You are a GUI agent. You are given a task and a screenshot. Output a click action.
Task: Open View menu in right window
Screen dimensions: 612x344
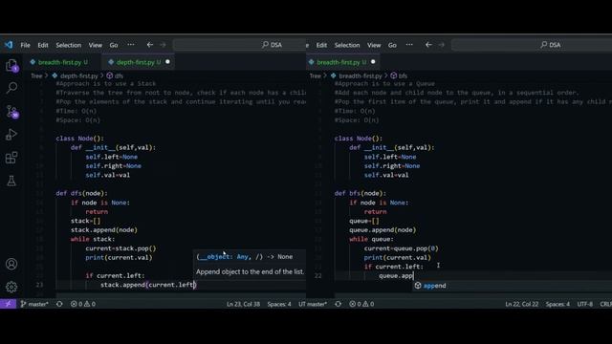tap(374, 45)
